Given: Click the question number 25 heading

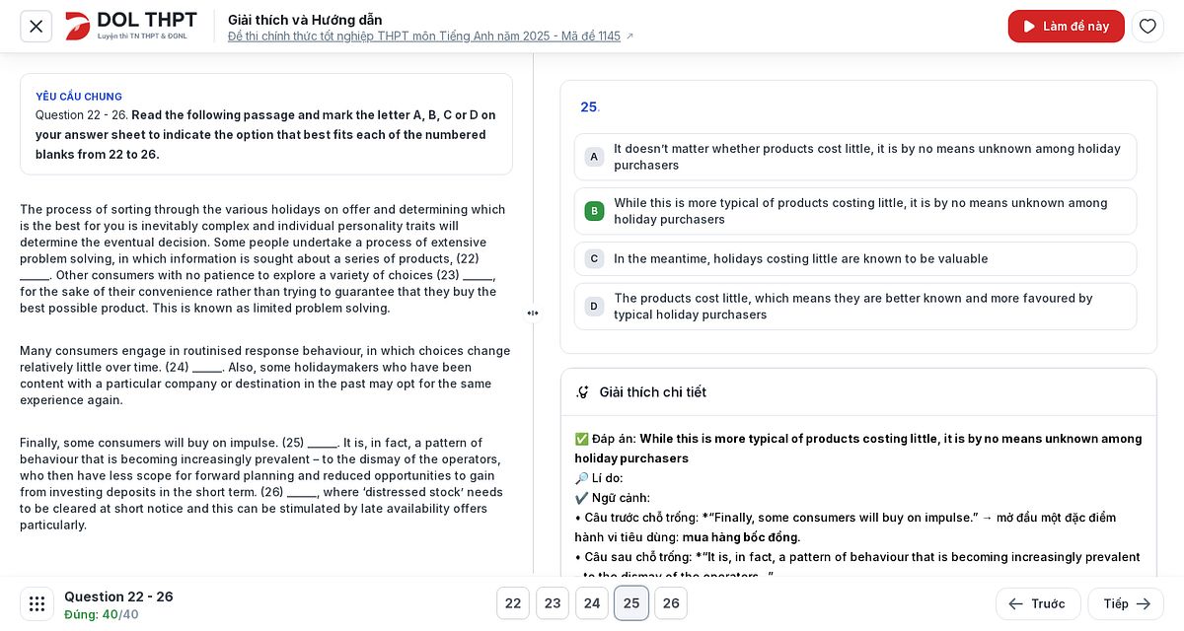Looking at the screenshot, I should (x=590, y=106).
